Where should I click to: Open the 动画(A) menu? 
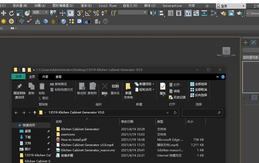[40, 6]
